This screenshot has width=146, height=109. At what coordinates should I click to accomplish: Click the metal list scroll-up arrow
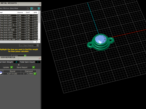[39, 12]
